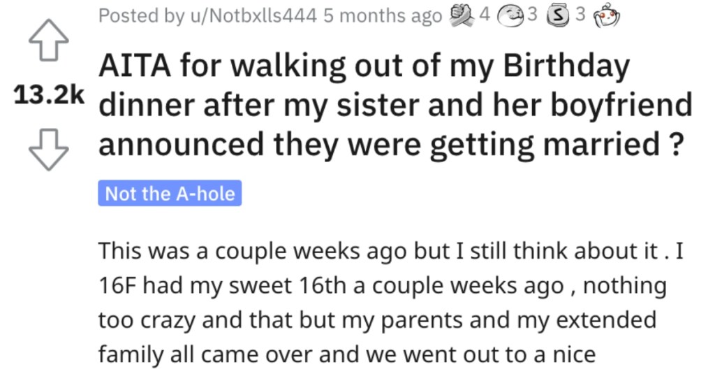Click the count 3 beside the seal award
The width and height of the screenshot is (715, 374).
(x=532, y=15)
